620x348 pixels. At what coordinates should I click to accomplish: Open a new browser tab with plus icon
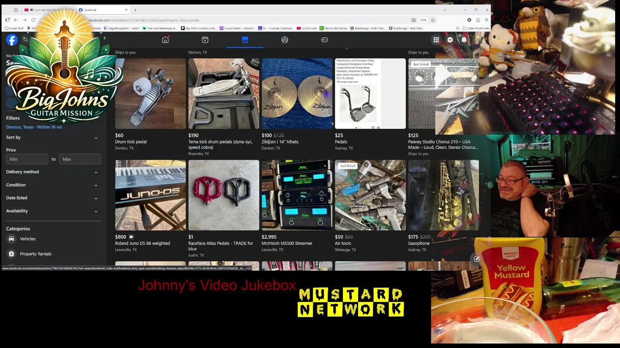click(135, 10)
